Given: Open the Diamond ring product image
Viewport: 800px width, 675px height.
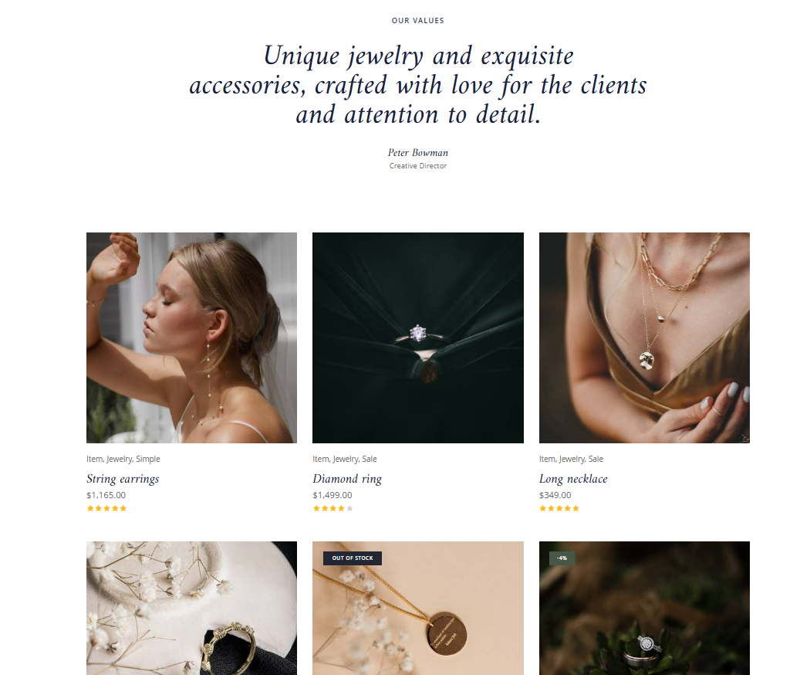Looking at the screenshot, I should pos(418,337).
